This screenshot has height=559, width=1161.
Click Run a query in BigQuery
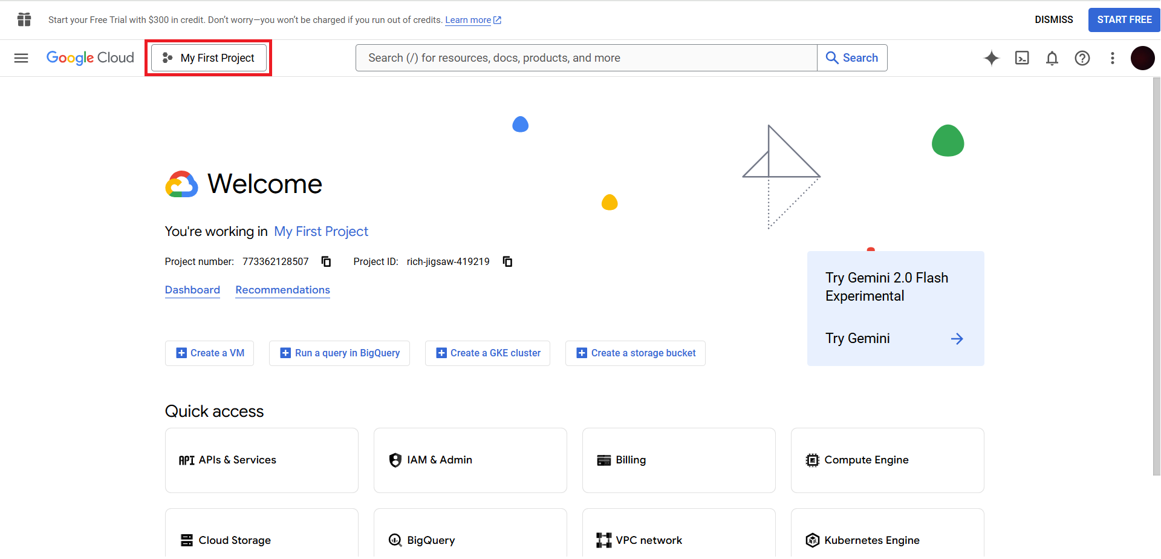[x=339, y=353]
